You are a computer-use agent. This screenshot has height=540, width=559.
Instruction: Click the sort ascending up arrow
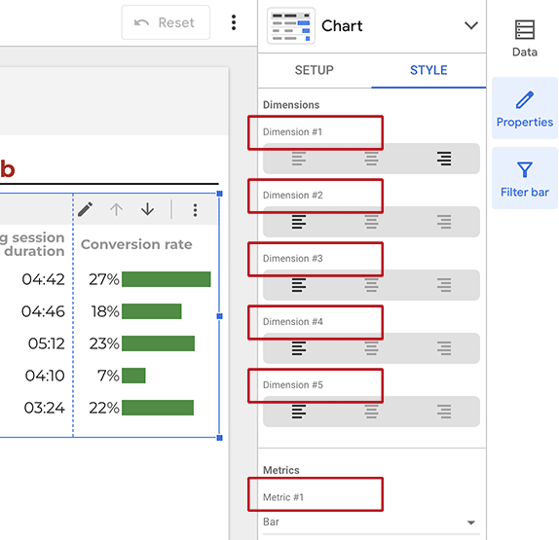(116, 209)
